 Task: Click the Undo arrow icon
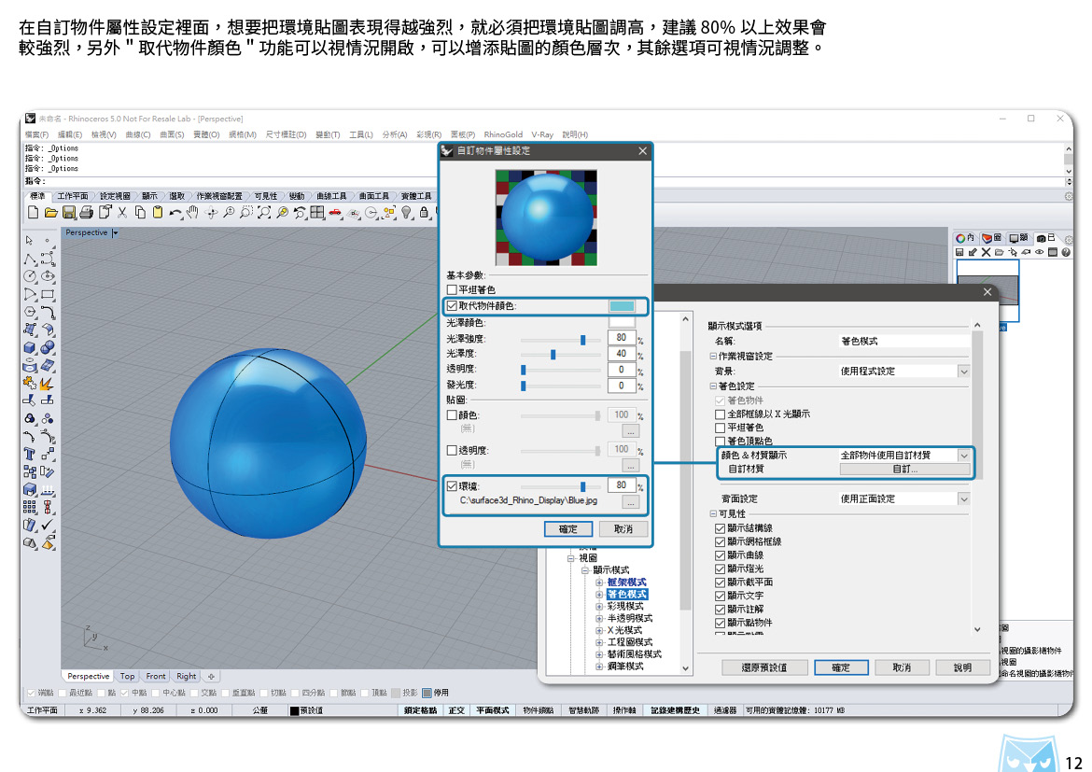(x=175, y=213)
